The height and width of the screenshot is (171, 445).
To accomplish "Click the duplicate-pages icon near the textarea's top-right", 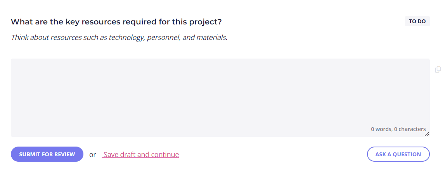I will point(438,69).
